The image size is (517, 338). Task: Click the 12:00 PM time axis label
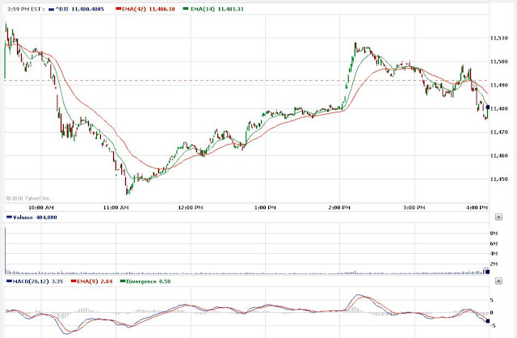pyautogui.click(x=191, y=208)
